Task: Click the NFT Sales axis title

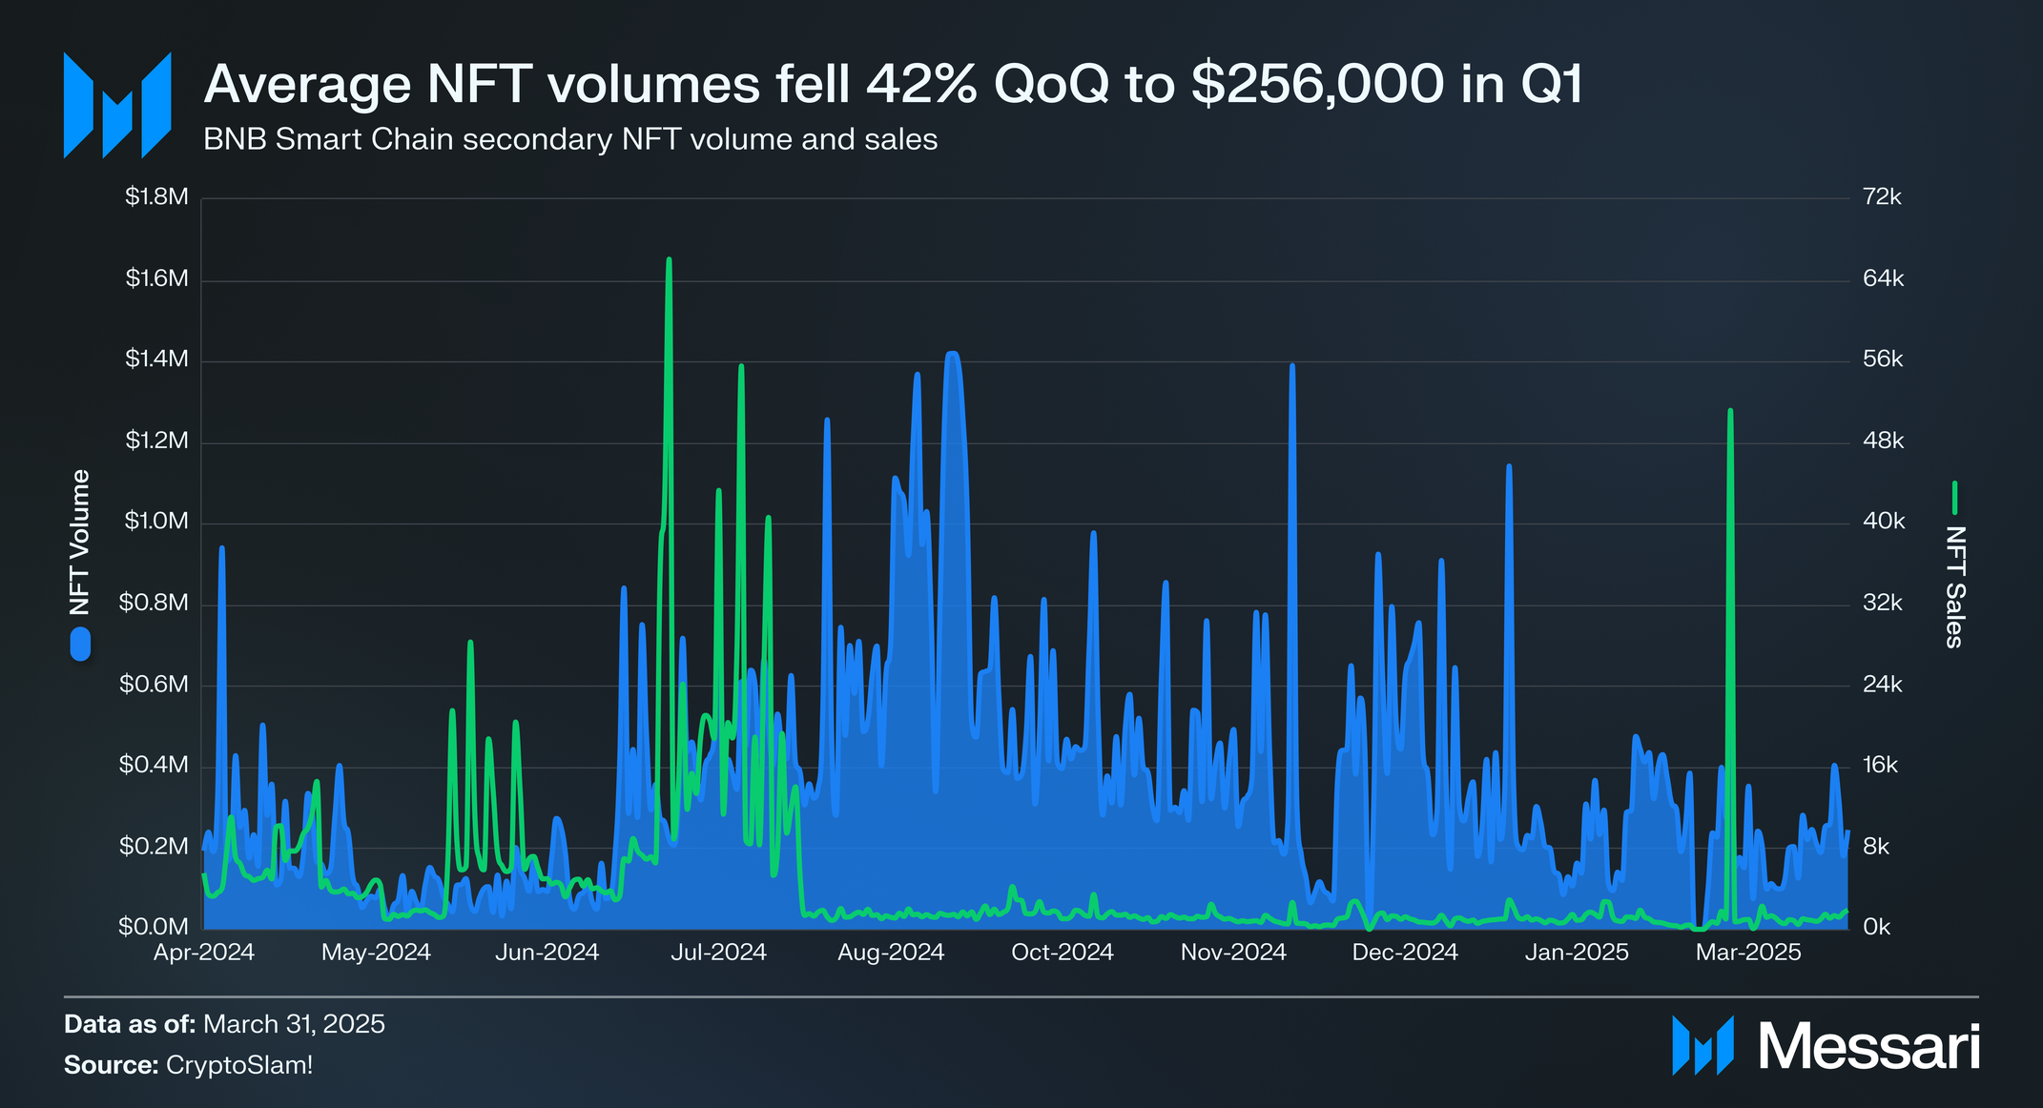Action: point(1954,586)
